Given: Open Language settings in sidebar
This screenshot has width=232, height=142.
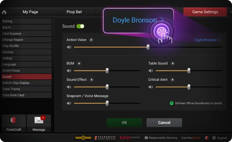Looking at the screenshot, I should coord(27,64).
